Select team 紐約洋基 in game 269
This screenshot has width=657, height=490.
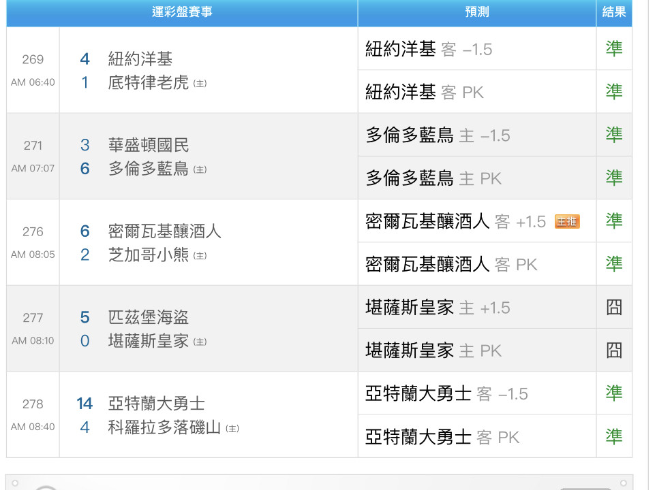click(x=140, y=59)
